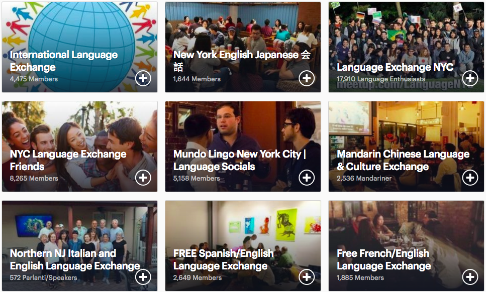The height and width of the screenshot is (292, 486).
Task: Join NYC Language Exchange Friends via plus icon
Action: [143, 178]
